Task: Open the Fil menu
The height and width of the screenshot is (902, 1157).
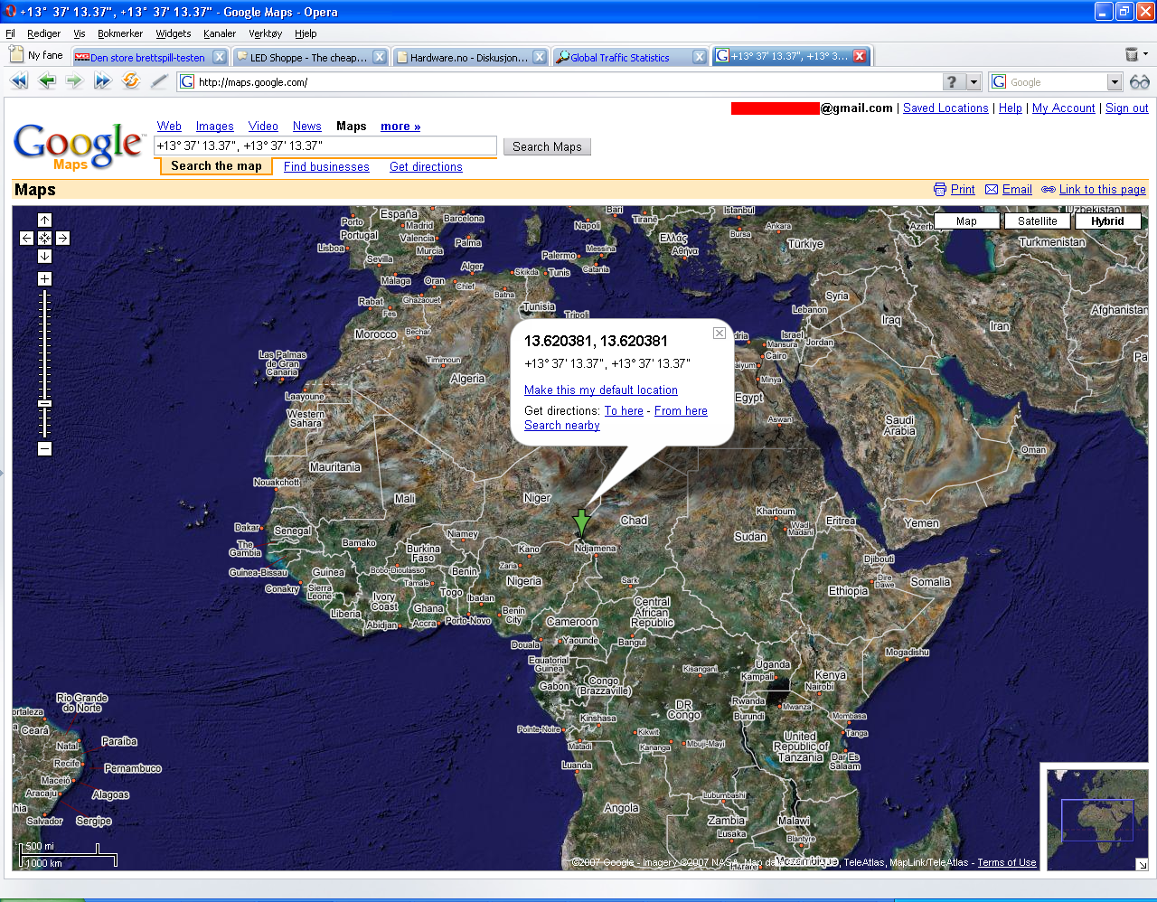Action: (x=11, y=33)
